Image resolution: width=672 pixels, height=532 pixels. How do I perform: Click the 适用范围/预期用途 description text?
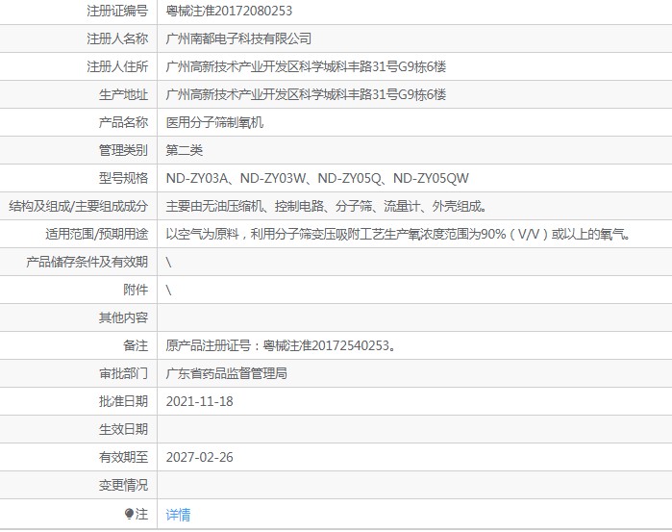[398, 234]
